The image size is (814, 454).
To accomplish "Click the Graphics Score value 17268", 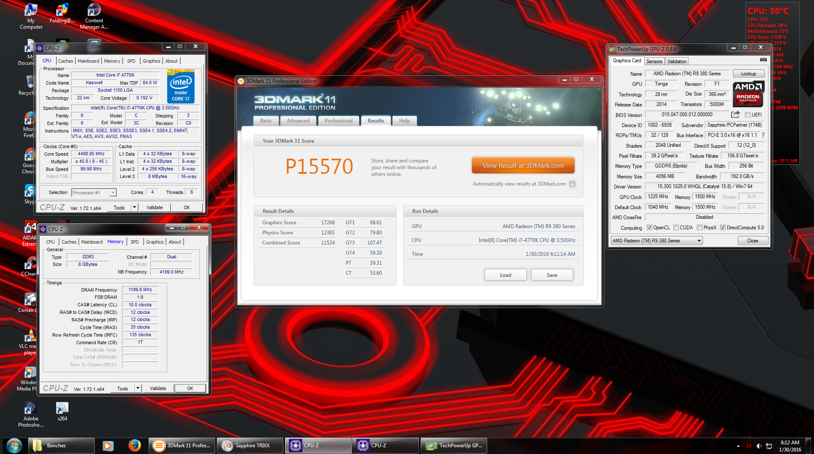I will pyautogui.click(x=328, y=223).
